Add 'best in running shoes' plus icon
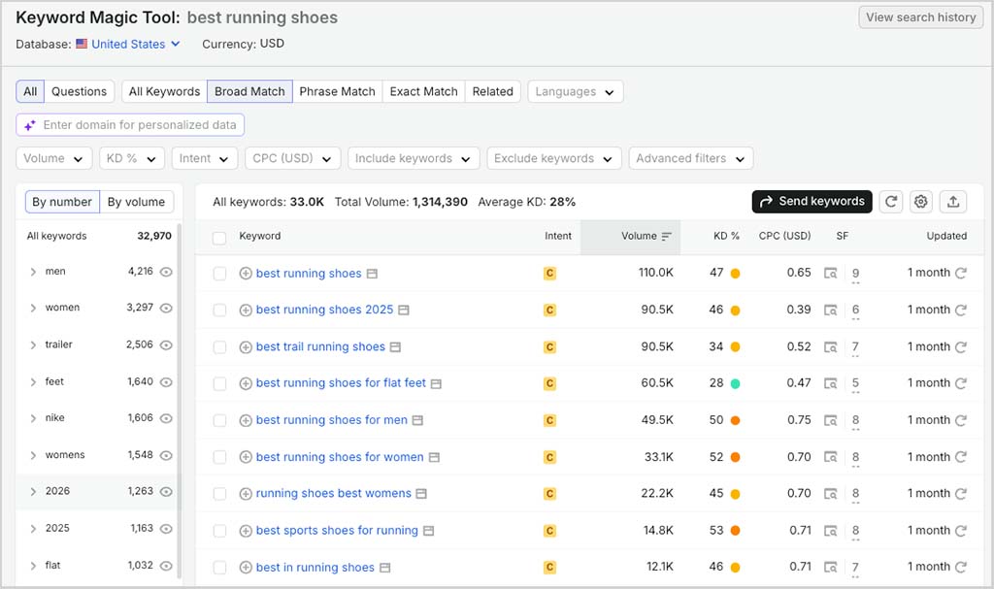The height and width of the screenshot is (589, 994). pos(246,568)
